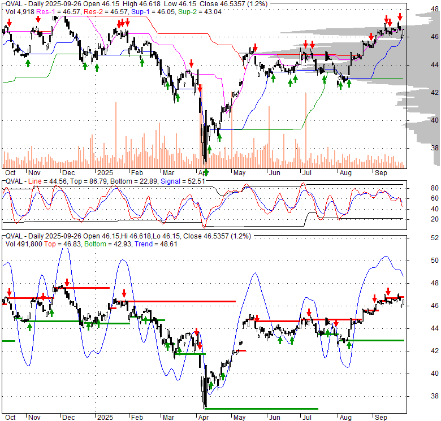
Task: Click the 'Res-1 = 46.57' legend label
Action: coord(59,12)
